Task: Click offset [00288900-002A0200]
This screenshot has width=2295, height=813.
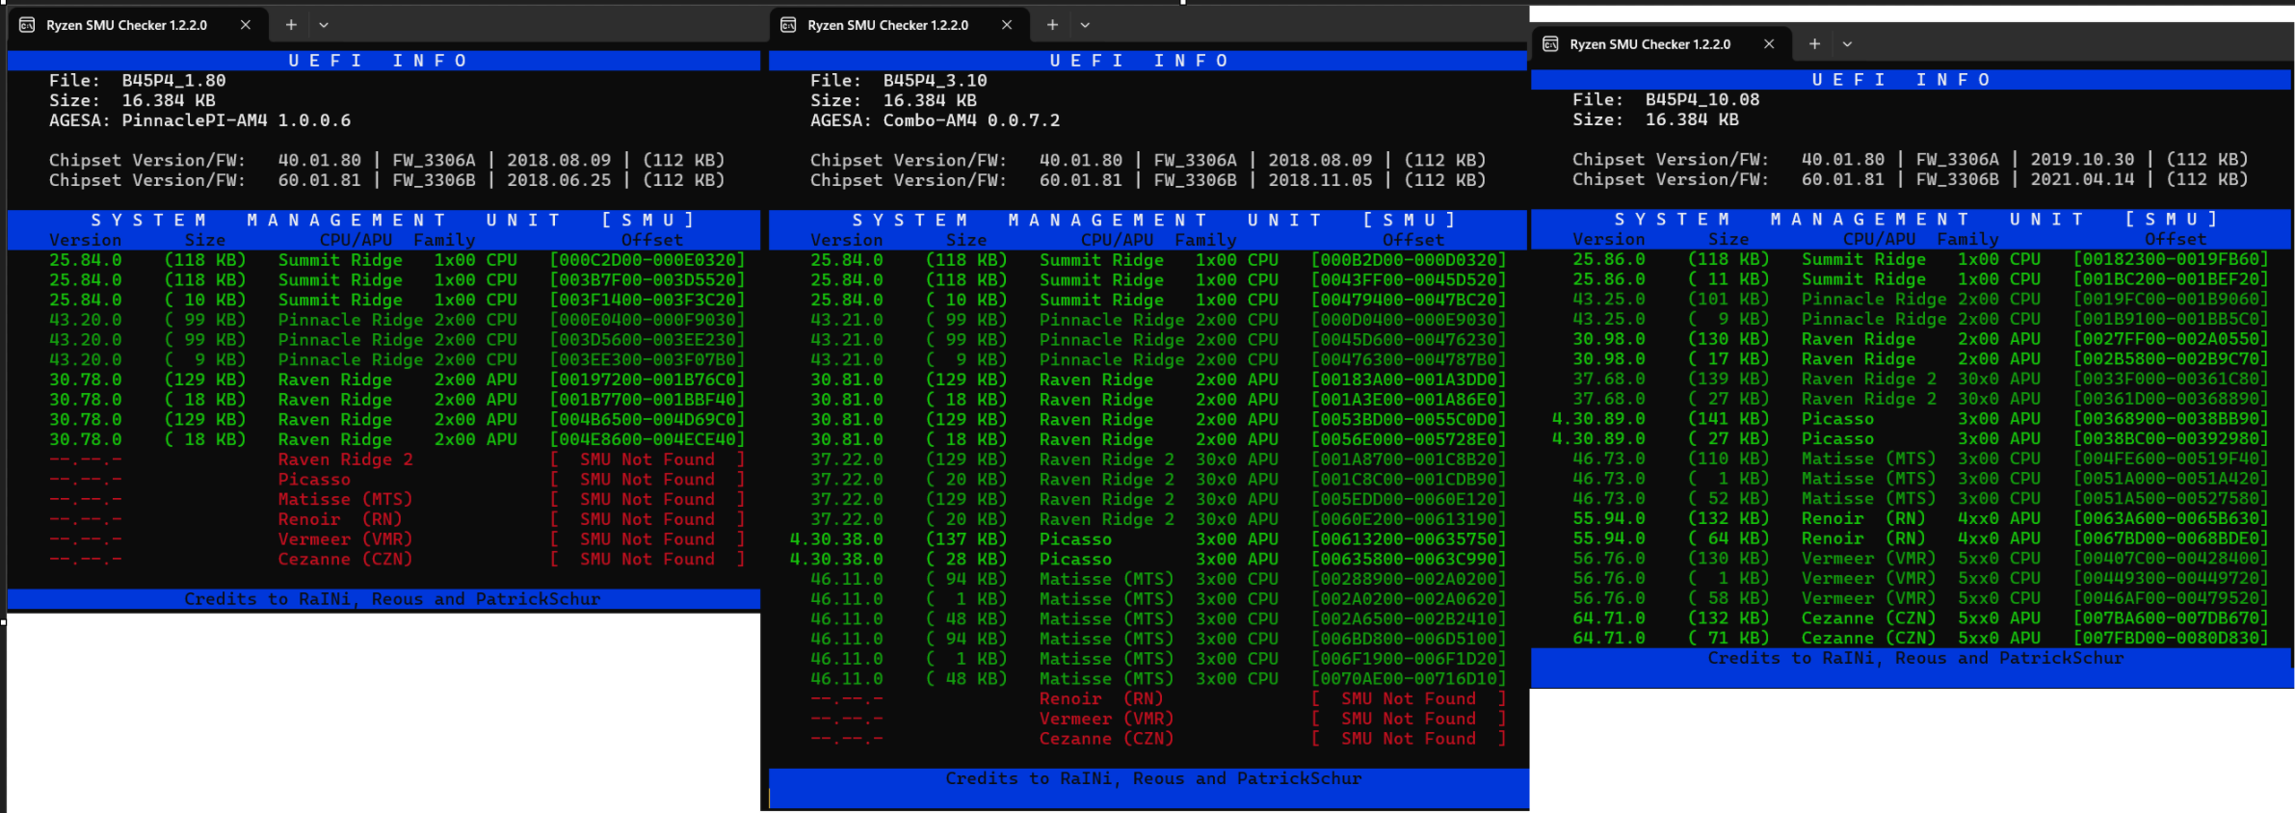Action: [1409, 580]
